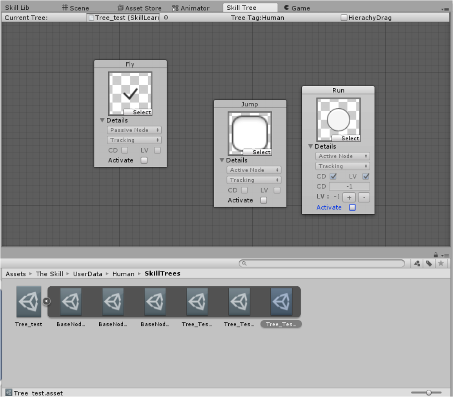453x397 pixels.
Task: Click Select button on Jump node image
Action: tap(258, 152)
